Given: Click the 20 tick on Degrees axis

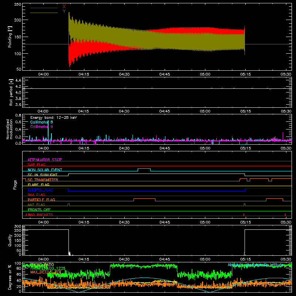Looking at the screenshot, I should [19, 286].
